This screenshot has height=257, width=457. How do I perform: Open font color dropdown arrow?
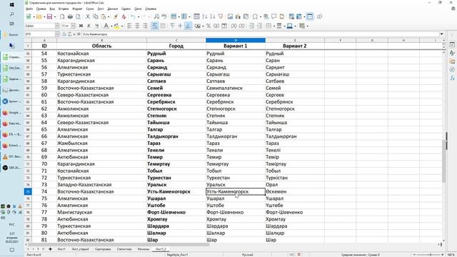[x=111, y=26]
